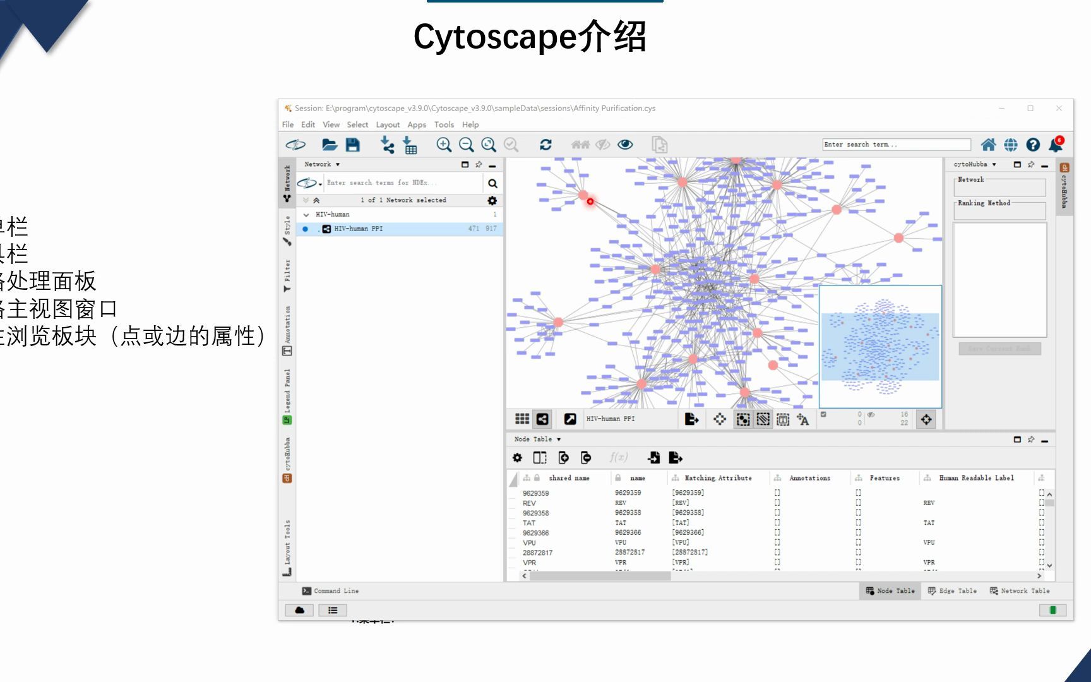Switch to the Style sidebar panel

(x=287, y=230)
